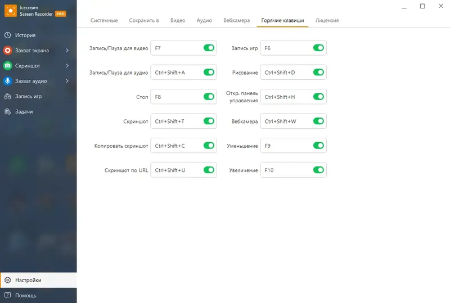The width and height of the screenshot is (450, 303).
Task: Select the Горячие клавиши tab
Action: click(282, 20)
